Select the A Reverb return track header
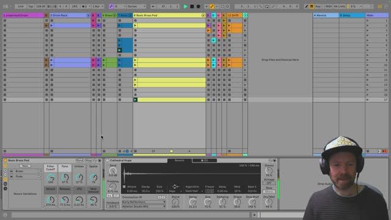 326,15
